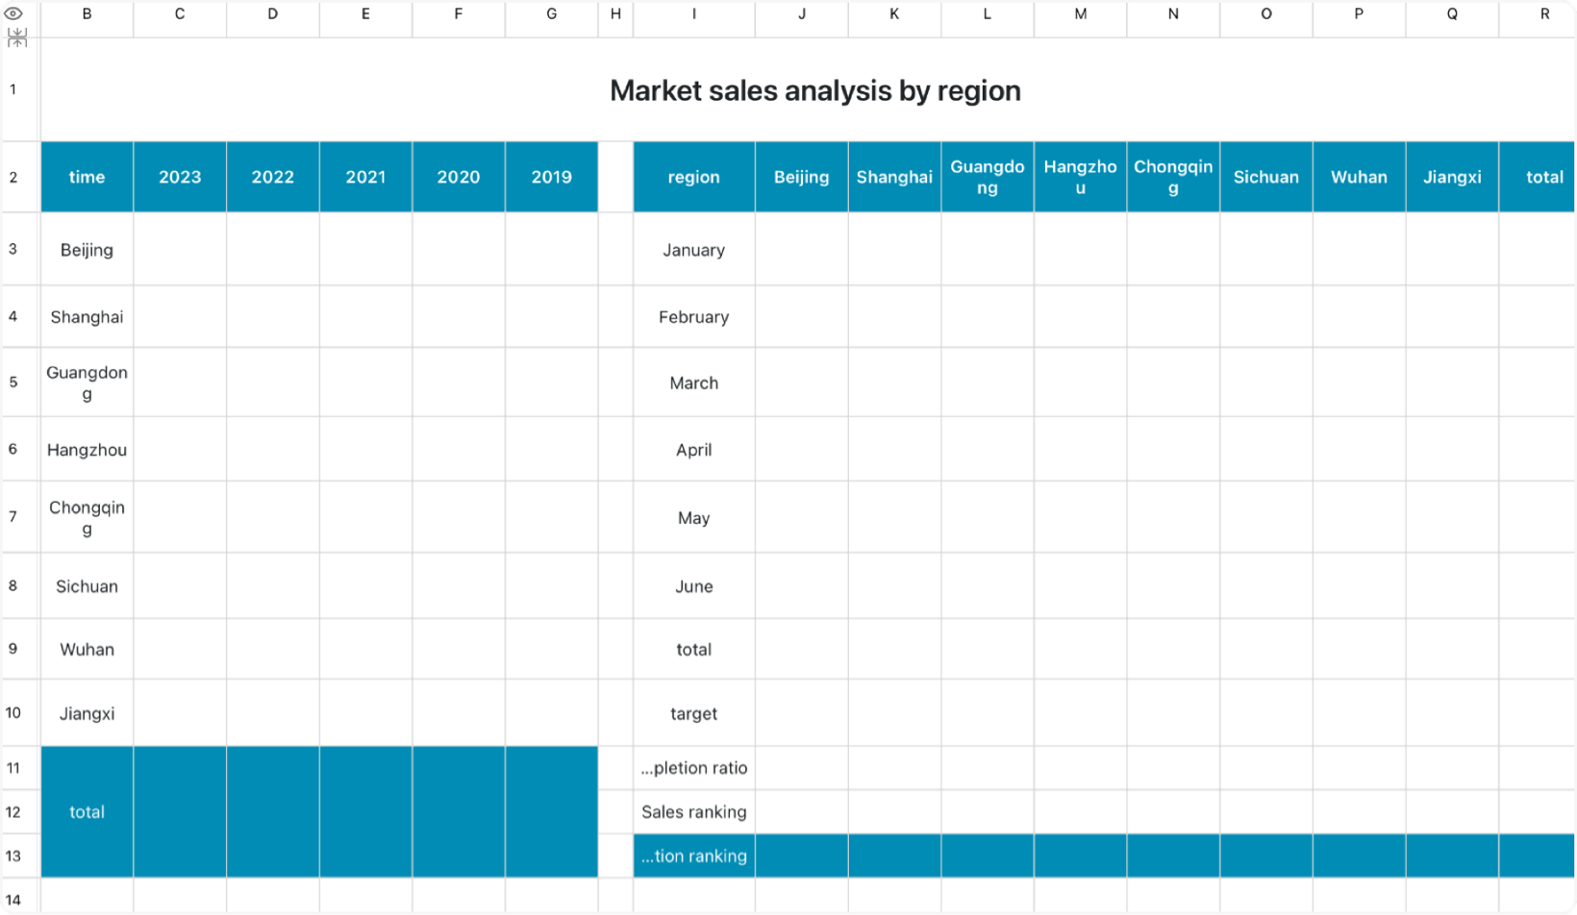Click the 'May' cell
The width and height of the screenshot is (1577, 915).
[x=694, y=518]
